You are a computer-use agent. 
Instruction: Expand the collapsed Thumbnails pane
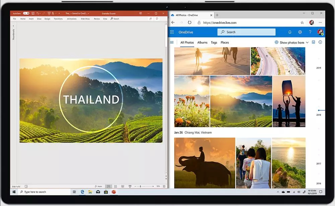tap(13, 26)
